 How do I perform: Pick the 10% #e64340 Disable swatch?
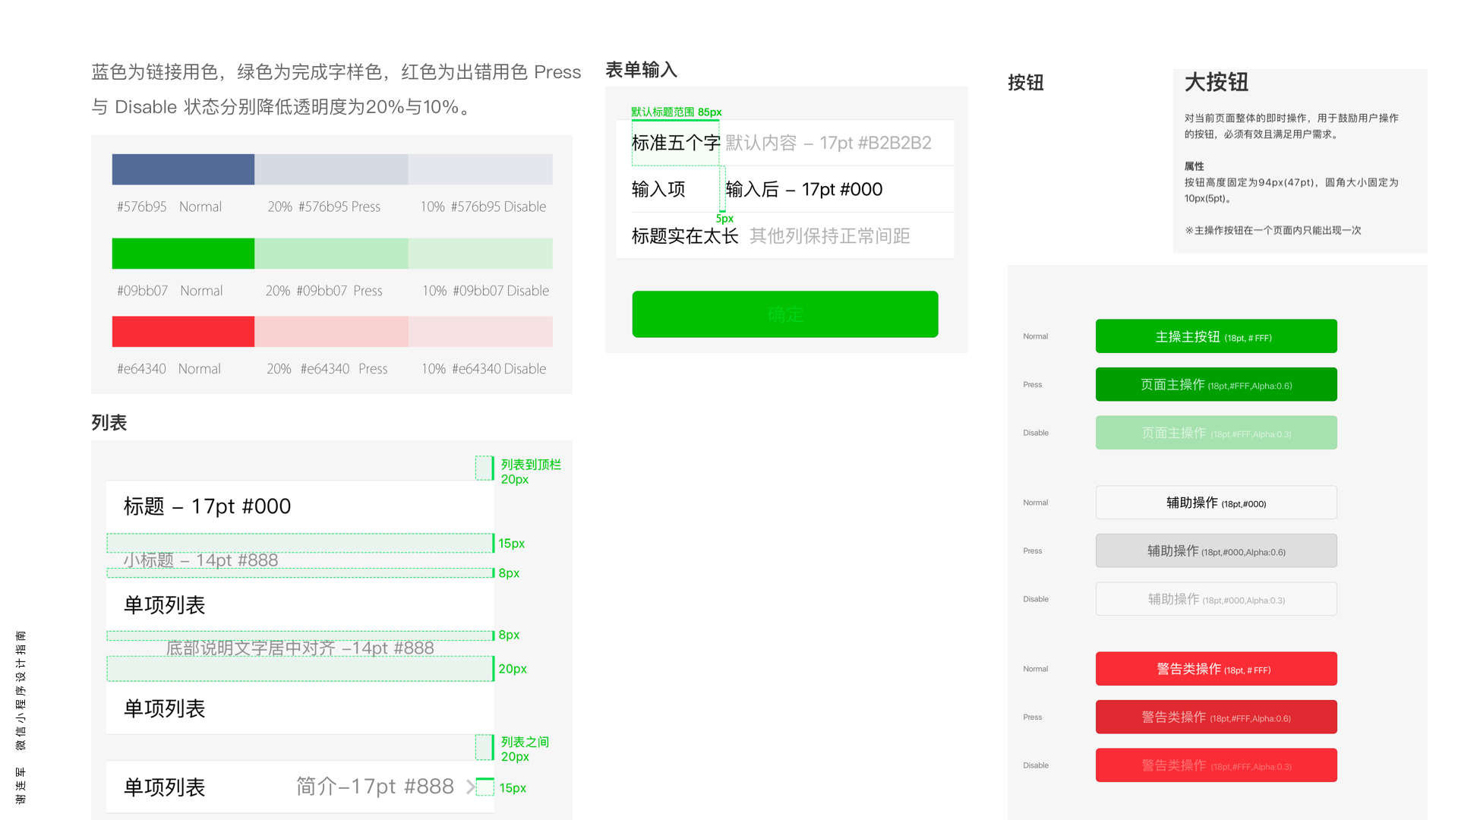pyautogui.click(x=480, y=332)
